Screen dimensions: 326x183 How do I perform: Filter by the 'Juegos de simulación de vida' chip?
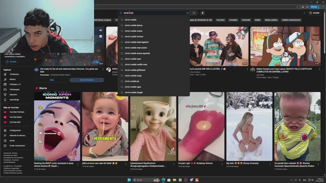(x=201, y=20)
